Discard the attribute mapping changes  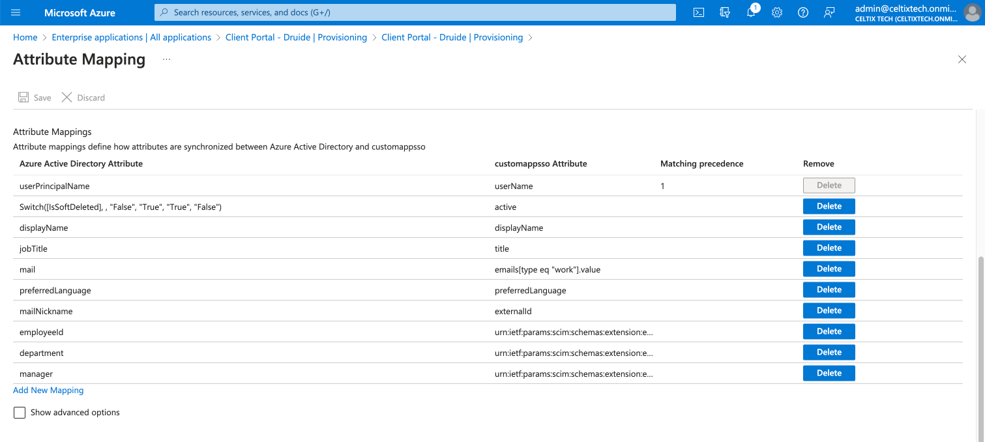83,98
